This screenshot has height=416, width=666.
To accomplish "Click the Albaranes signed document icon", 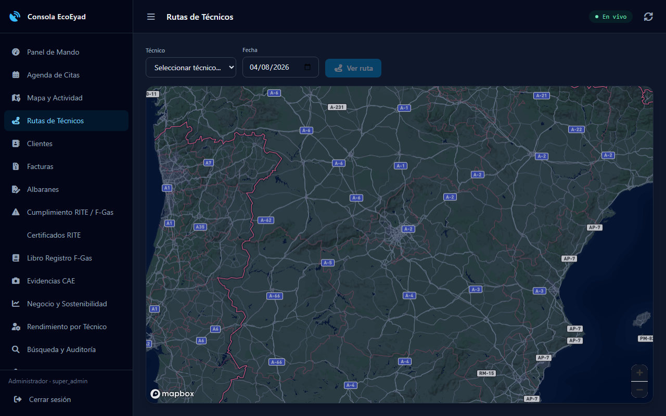I will click(16, 189).
